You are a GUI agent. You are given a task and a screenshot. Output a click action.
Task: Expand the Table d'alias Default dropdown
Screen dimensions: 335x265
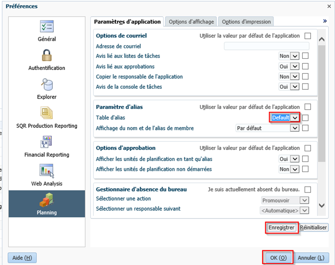[x=294, y=118]
